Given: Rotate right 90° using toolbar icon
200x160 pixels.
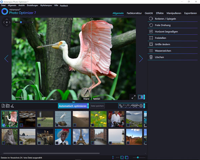Looking at the screenshot, I should coord(137,106).
